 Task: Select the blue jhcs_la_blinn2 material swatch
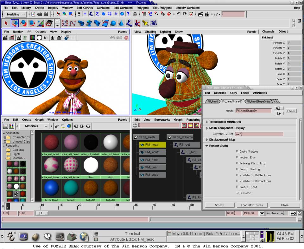point(51,188)
